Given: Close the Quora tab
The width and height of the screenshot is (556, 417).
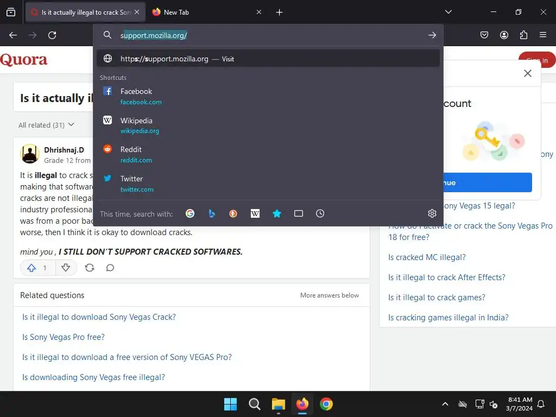Looking at the screenshot, I should coord(137,12).
